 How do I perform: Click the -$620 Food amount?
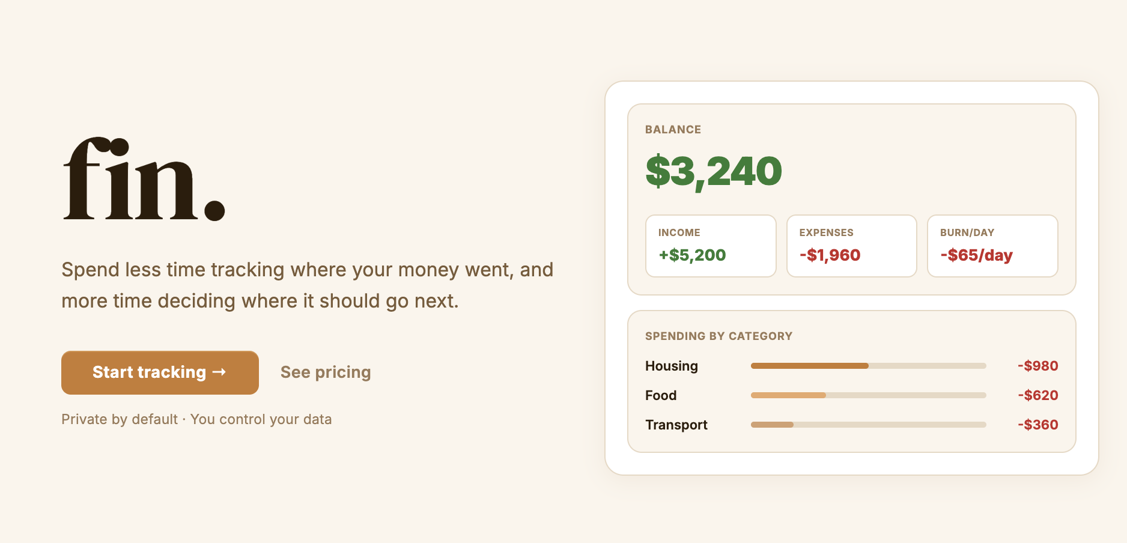pos(1037,395)
